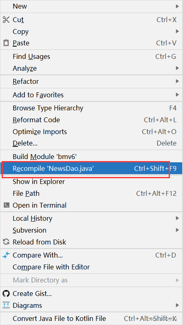Choose Compare File with Editor

91,267
